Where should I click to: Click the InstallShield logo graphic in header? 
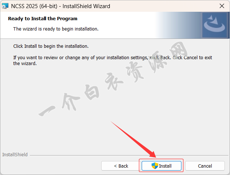pyautogui.click(x=215, y=25)
